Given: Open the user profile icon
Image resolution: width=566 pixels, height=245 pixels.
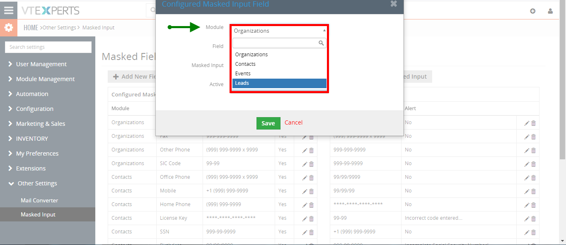Looking at the screenshot, I should [550, 11].
